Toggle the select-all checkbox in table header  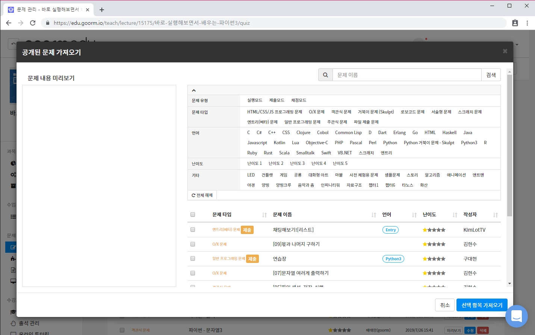(193, 214)
